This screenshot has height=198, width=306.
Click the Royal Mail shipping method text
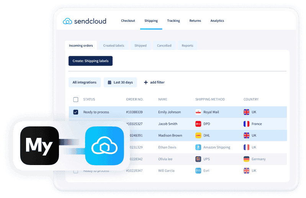tap(211, 112)
